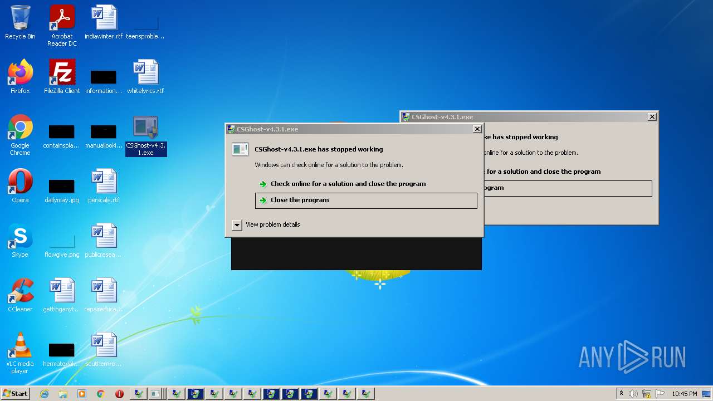Open Opera from the taskbar
This screenshot has height=401, width=713.
119,394
